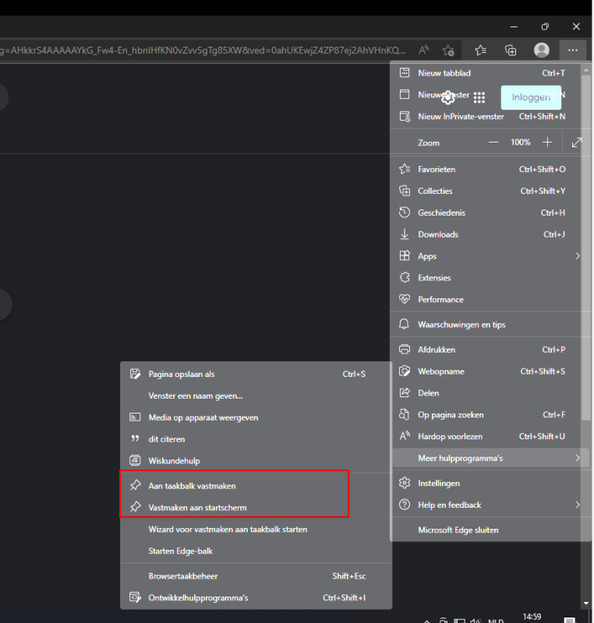Viewport: 594px width, 623px height.
Task: Open Instellingen settings
Action: click(x=438, y=484)
